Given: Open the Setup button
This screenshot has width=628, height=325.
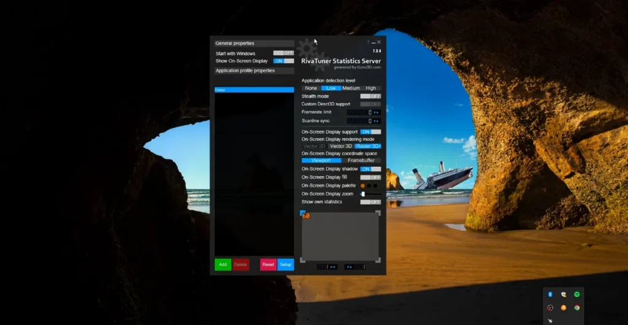Looking at the screenshot, I should click(286, 264).
